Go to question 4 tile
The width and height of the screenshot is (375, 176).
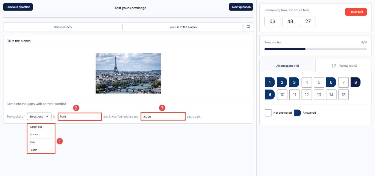point(307,82)
